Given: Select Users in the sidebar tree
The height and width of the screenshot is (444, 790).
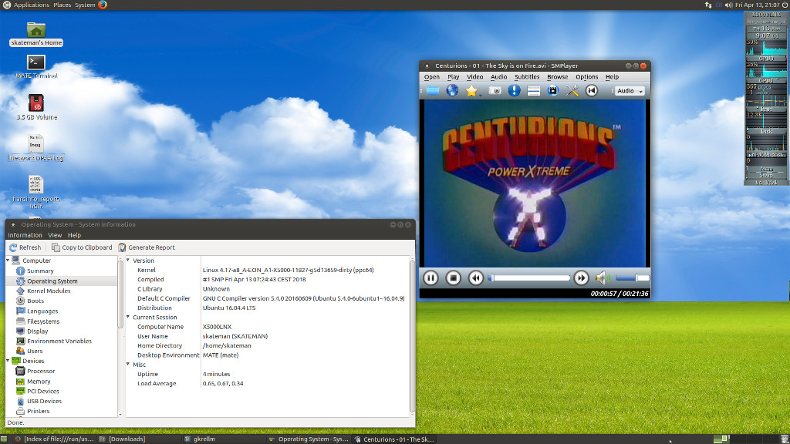Looking at the screenshot, I should point(35,351).
